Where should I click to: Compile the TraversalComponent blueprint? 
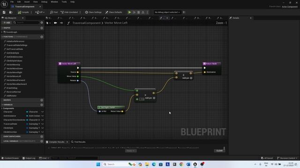(x=23, y=12)
